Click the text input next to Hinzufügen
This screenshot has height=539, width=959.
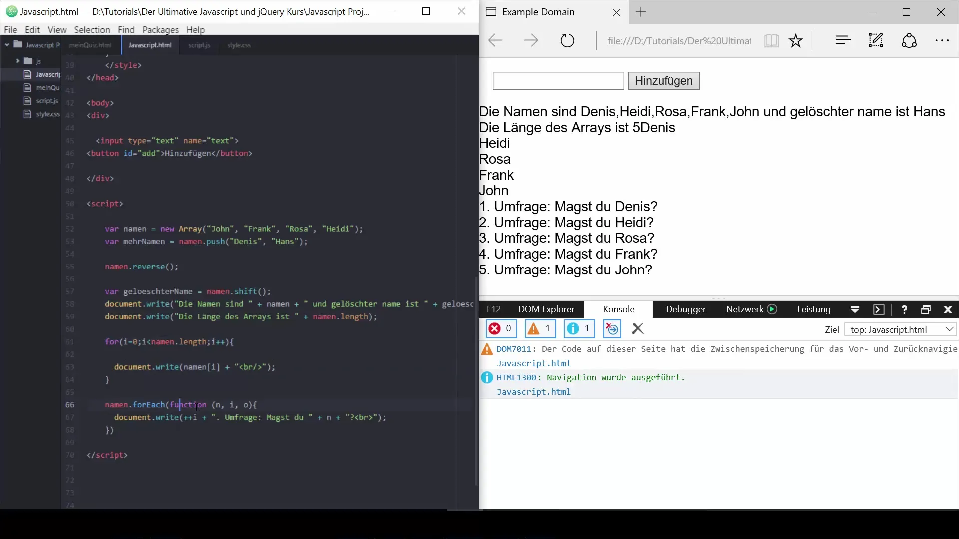click(x=558, y=81)
